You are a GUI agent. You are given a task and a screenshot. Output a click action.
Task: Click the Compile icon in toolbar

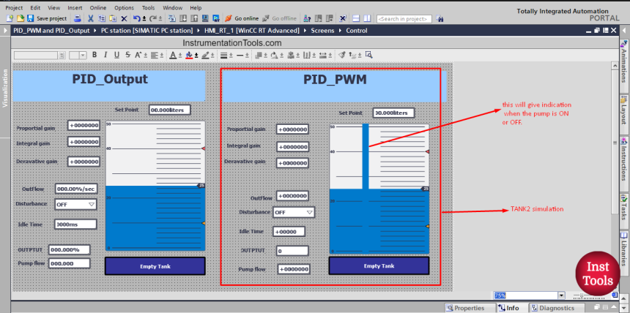[x=172, y=18]
